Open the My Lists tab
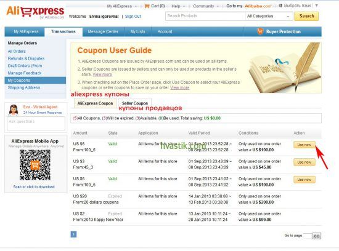This screenshot has width=339, height=251. coord(137,32)
